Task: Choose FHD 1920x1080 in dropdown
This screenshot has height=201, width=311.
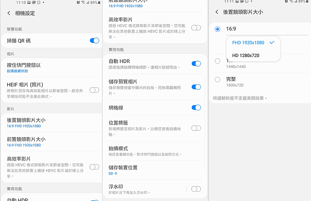Action: (x=253, y=43)
